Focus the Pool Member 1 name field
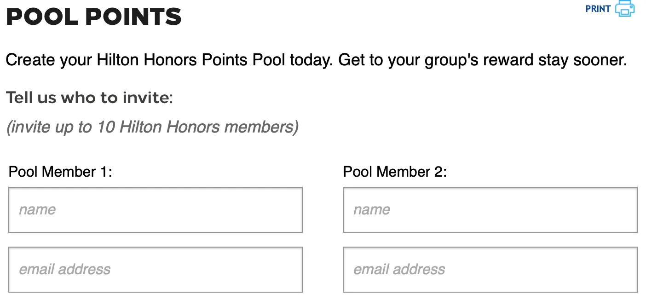The width and height of the screenshot is (646, 300). click(156, 210)
